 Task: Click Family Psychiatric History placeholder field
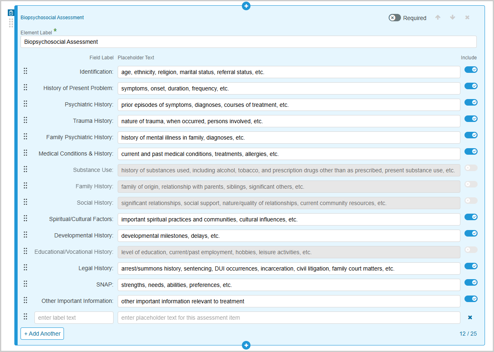click(x=289, y=138)
